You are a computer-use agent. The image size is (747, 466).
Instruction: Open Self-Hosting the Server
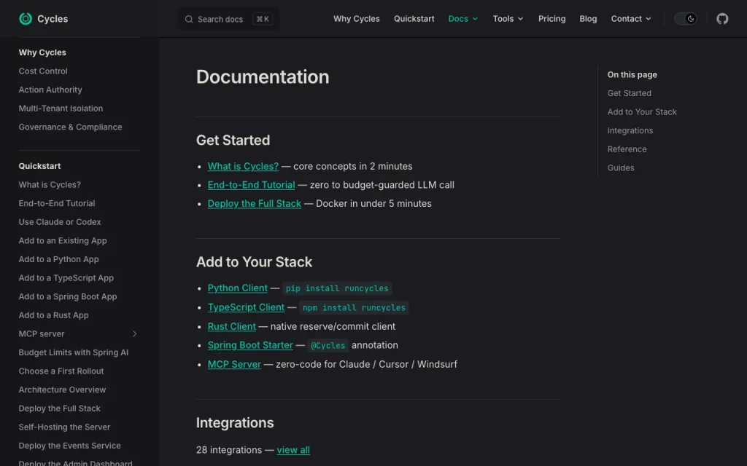pos(64,427)
